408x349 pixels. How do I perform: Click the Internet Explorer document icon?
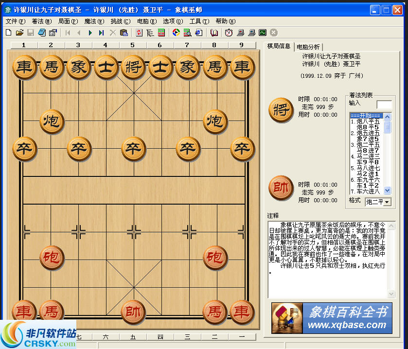[x=199, y=33]
